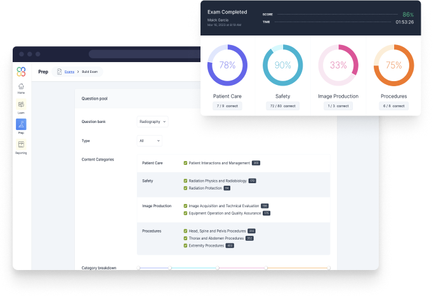Click the Patient Care 78% donut chart
The height and width of the screenshot is (296, 434).
227,65
